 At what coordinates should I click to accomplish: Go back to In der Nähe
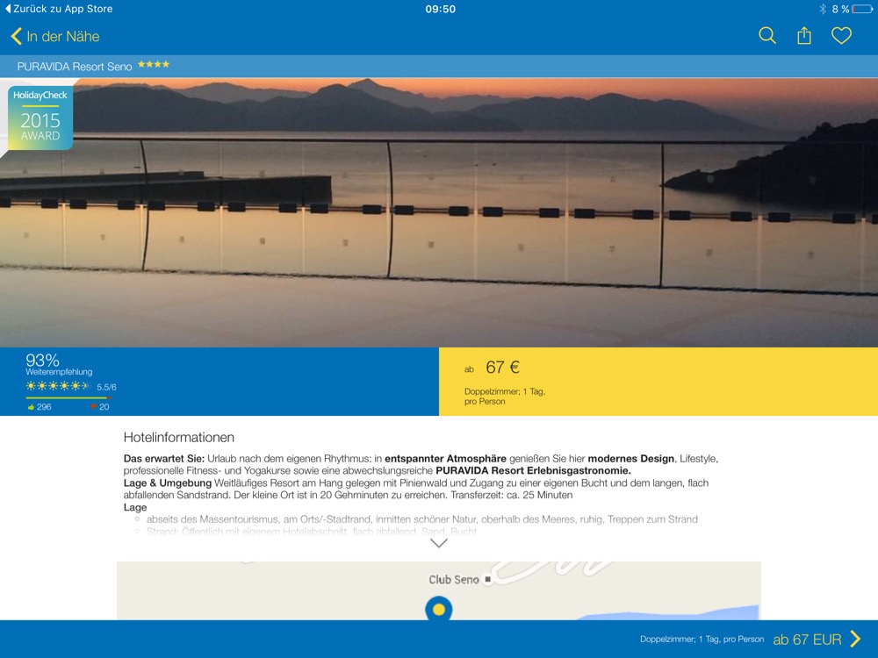[x=55, y=36]
